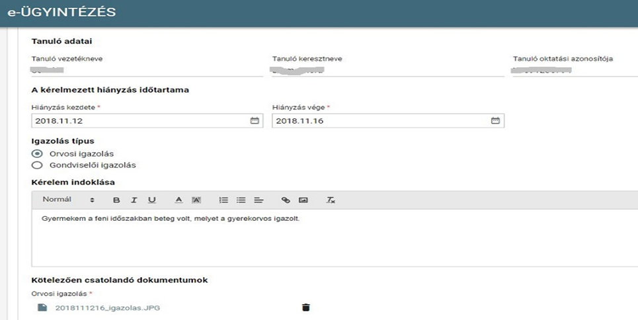Viewport: 638px width, 320px height.
Task: Open the Normál paragraph style dropdown
Action: (x=69, y=200)
